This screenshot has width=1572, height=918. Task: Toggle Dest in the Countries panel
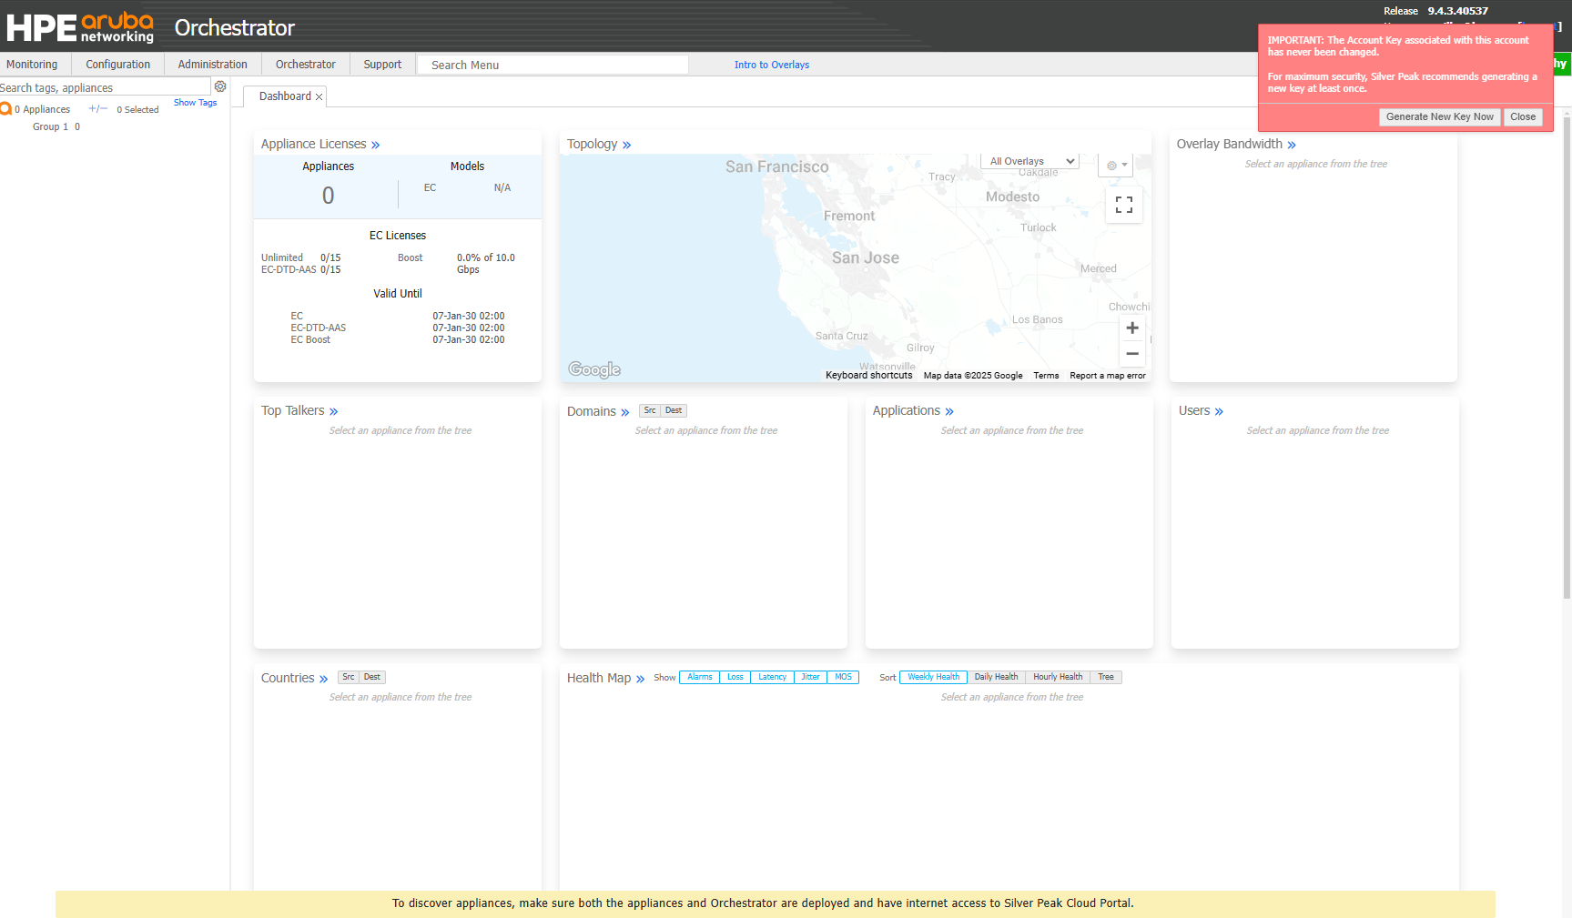(x=372, y=677)
